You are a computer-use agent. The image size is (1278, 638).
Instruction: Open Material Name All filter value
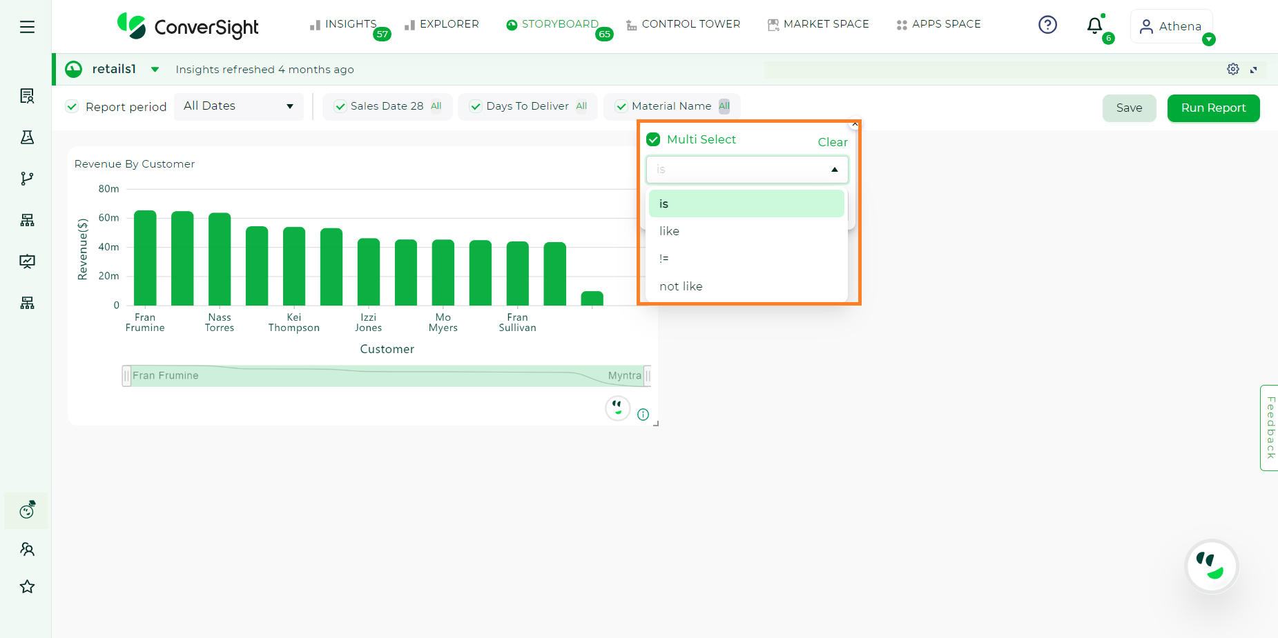(x=724, y=106)
